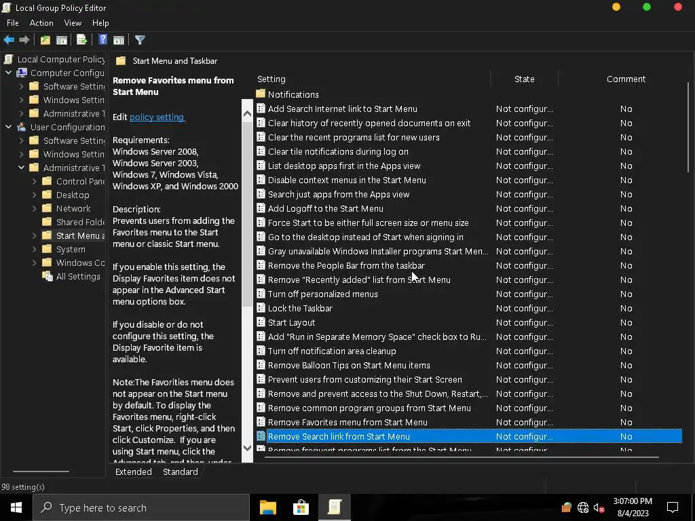695x521 pixels.
Task: Click the Shared Folders folder icon
Action: (47, 222)
